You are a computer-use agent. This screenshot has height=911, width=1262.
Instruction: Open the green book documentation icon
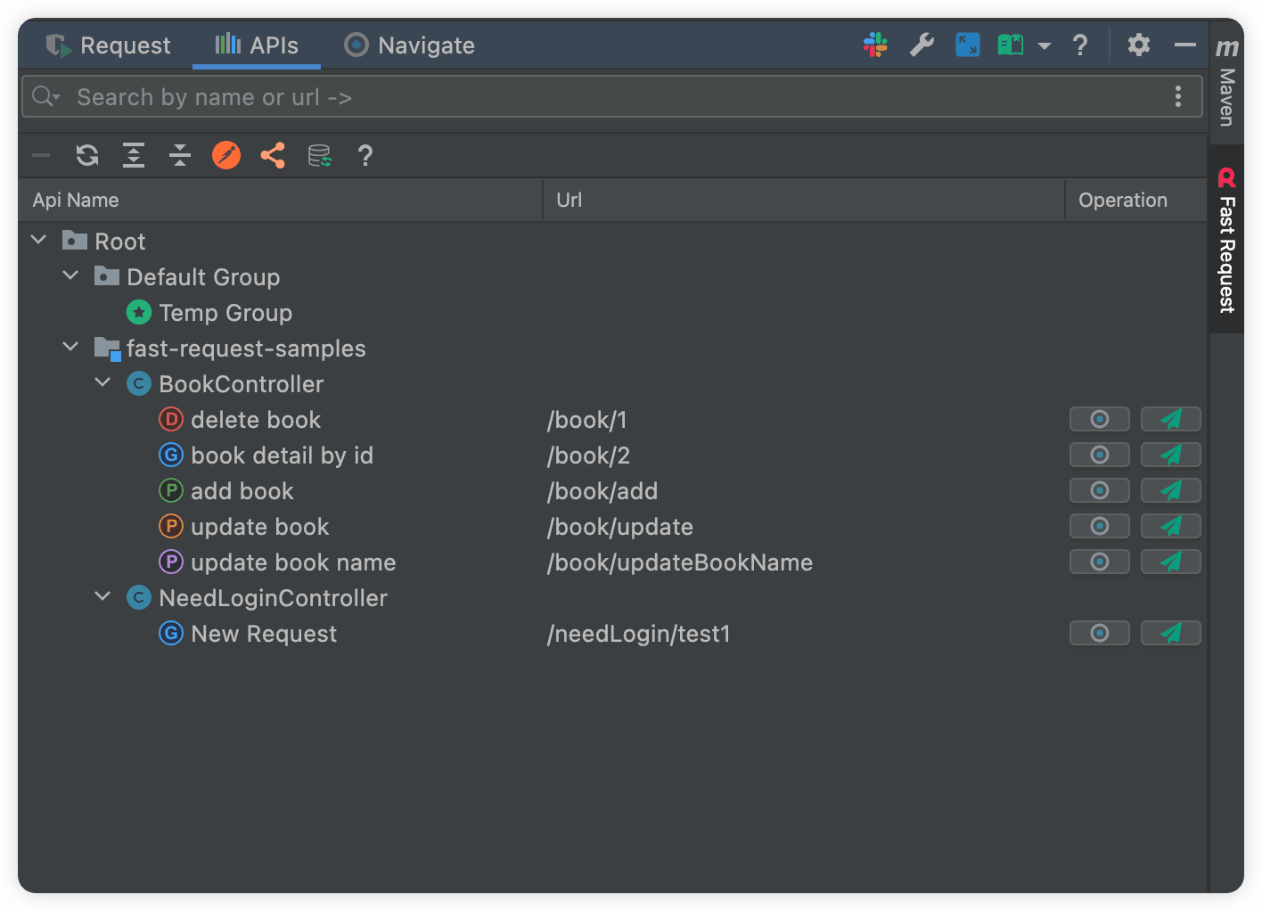(1011, 45)
